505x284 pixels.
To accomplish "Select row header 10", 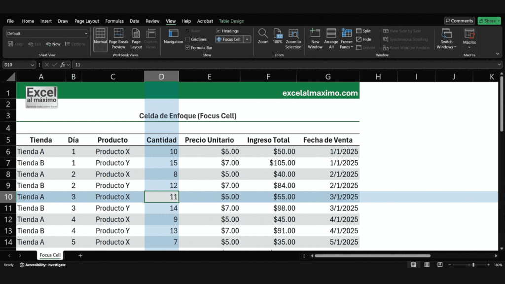I will coord(8,197).
